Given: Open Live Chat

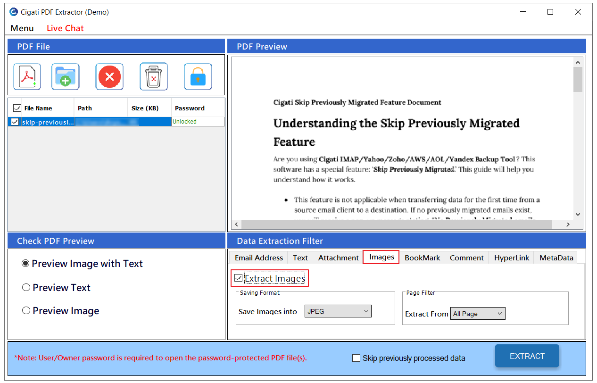Looking at the screenshot, I should (65, 28).
